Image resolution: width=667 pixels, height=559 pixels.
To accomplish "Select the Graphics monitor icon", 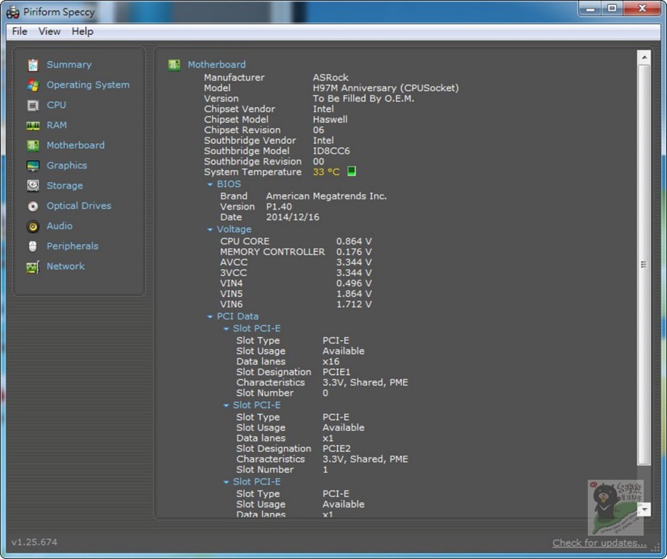I will pyautogui.click(x=33, y=166).
